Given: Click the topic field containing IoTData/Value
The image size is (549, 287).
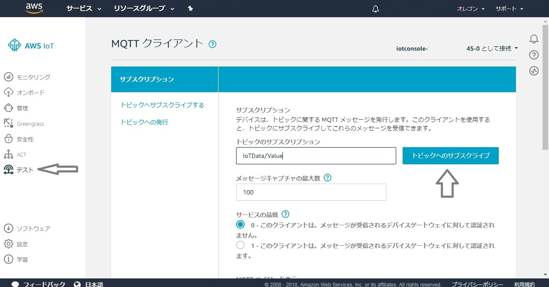Looking at the screenshot, I should [x=316, y=156].
